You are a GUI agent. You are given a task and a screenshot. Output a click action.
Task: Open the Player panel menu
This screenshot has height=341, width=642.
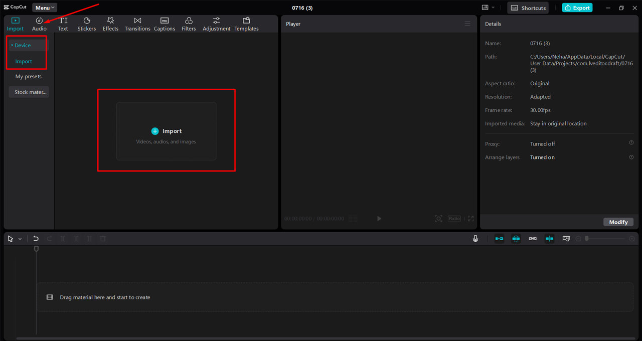pos(467,24)
